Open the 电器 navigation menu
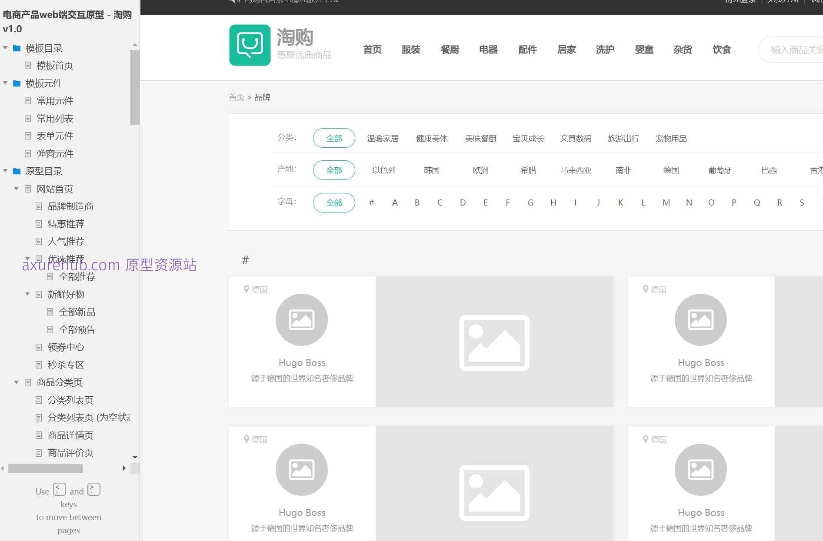This screenshot has height=541, width=823. (488, 50)
